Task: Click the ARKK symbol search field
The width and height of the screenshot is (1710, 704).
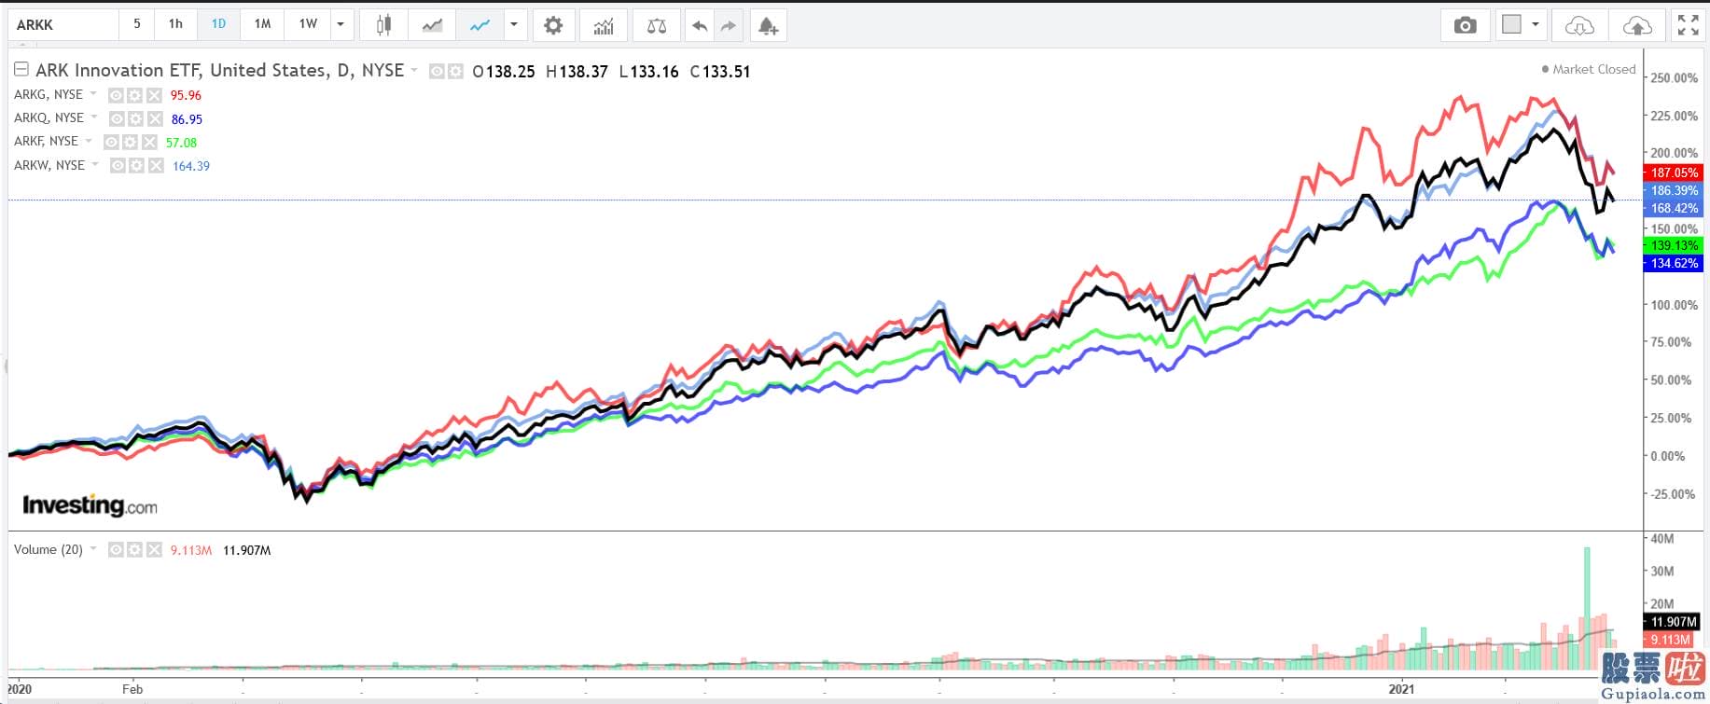Action: [63, 25]
